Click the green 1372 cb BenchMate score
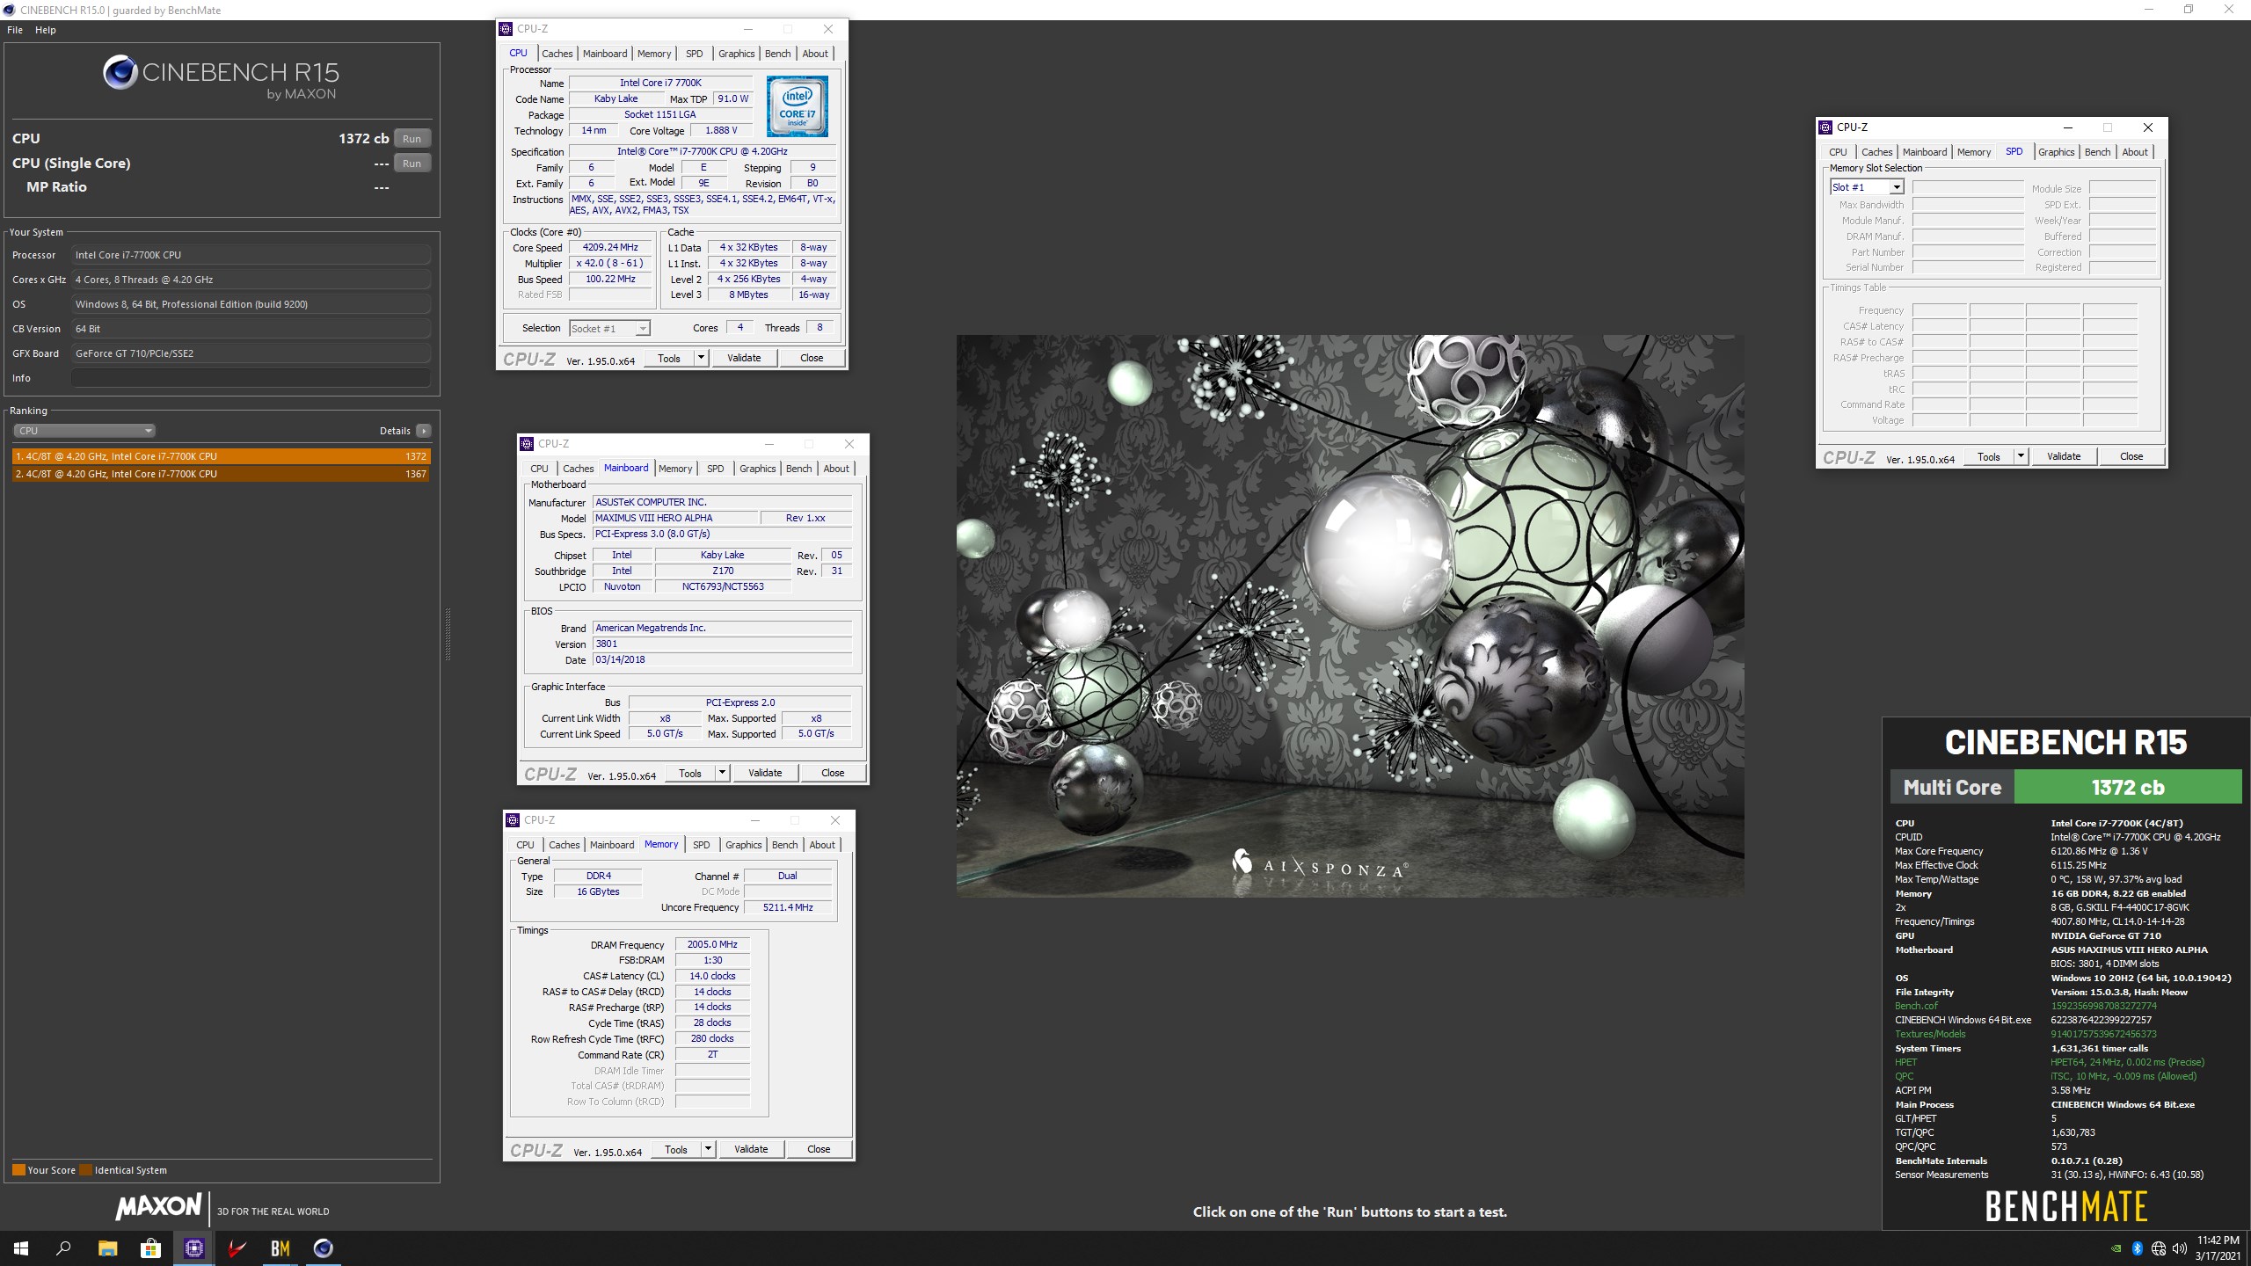Screen dimensions: 2251x1266 (2128, 787)
